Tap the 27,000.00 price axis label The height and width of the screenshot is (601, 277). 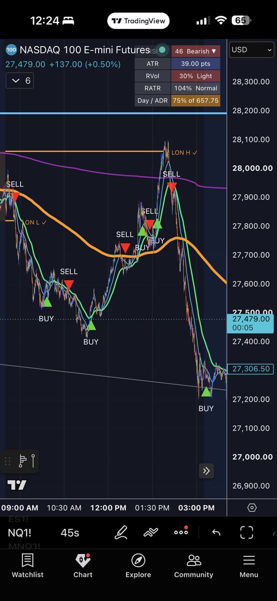(x=252, y=457)
